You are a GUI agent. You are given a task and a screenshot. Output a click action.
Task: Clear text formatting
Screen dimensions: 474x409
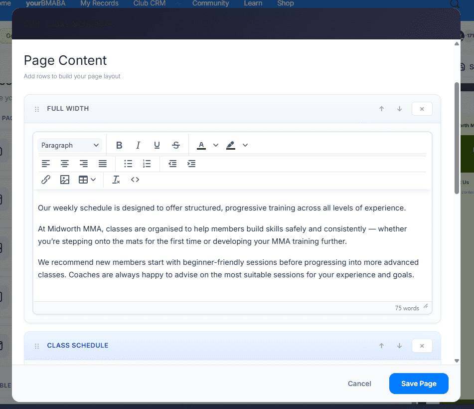point(116,180)
